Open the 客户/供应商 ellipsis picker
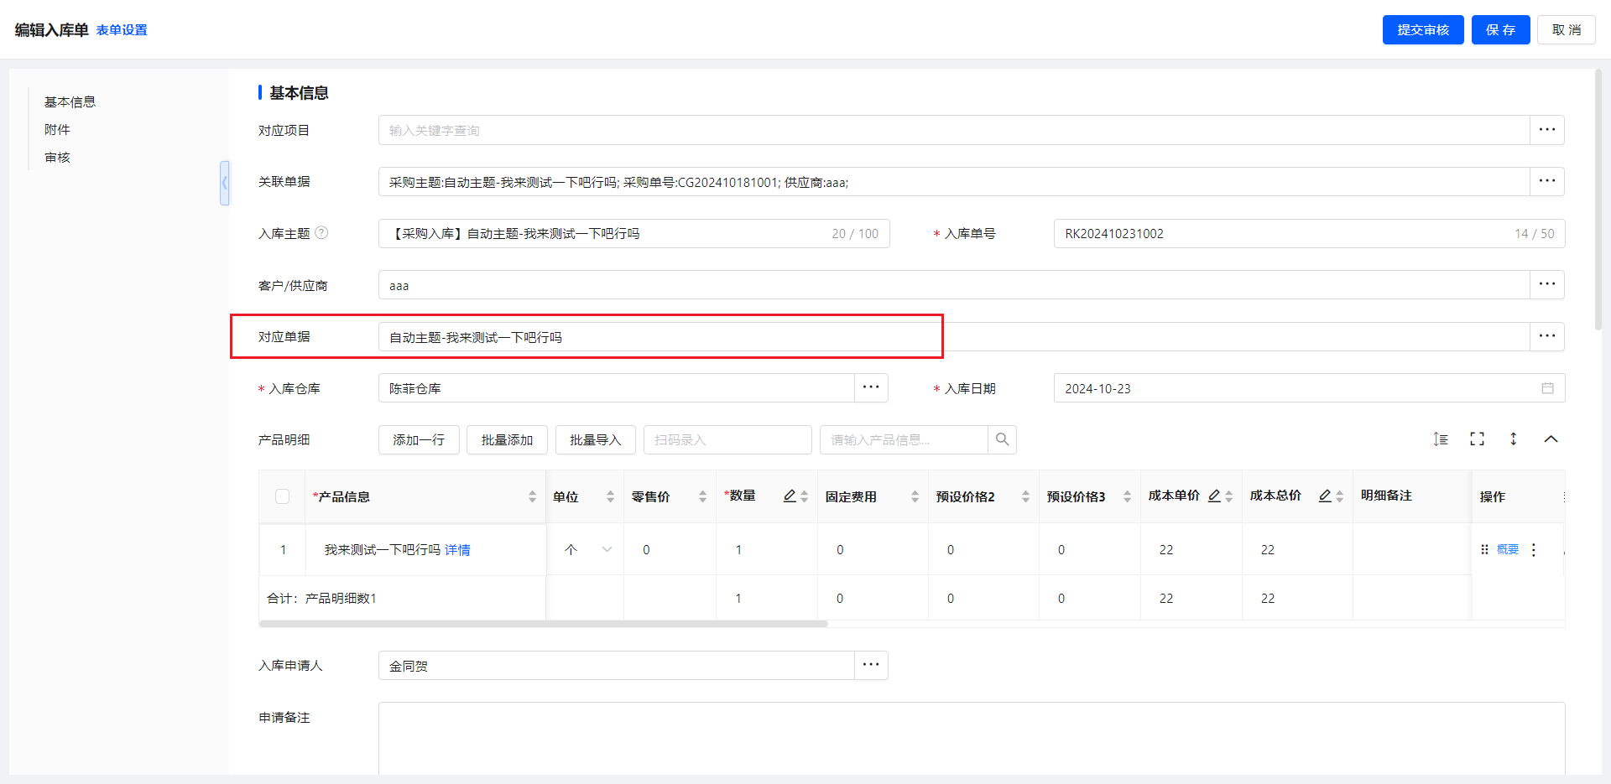 [1547, 285]
